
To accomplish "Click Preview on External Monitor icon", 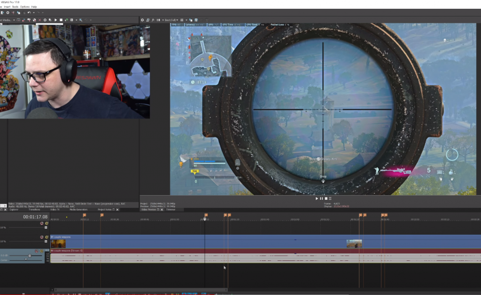I will coord(147,20).
